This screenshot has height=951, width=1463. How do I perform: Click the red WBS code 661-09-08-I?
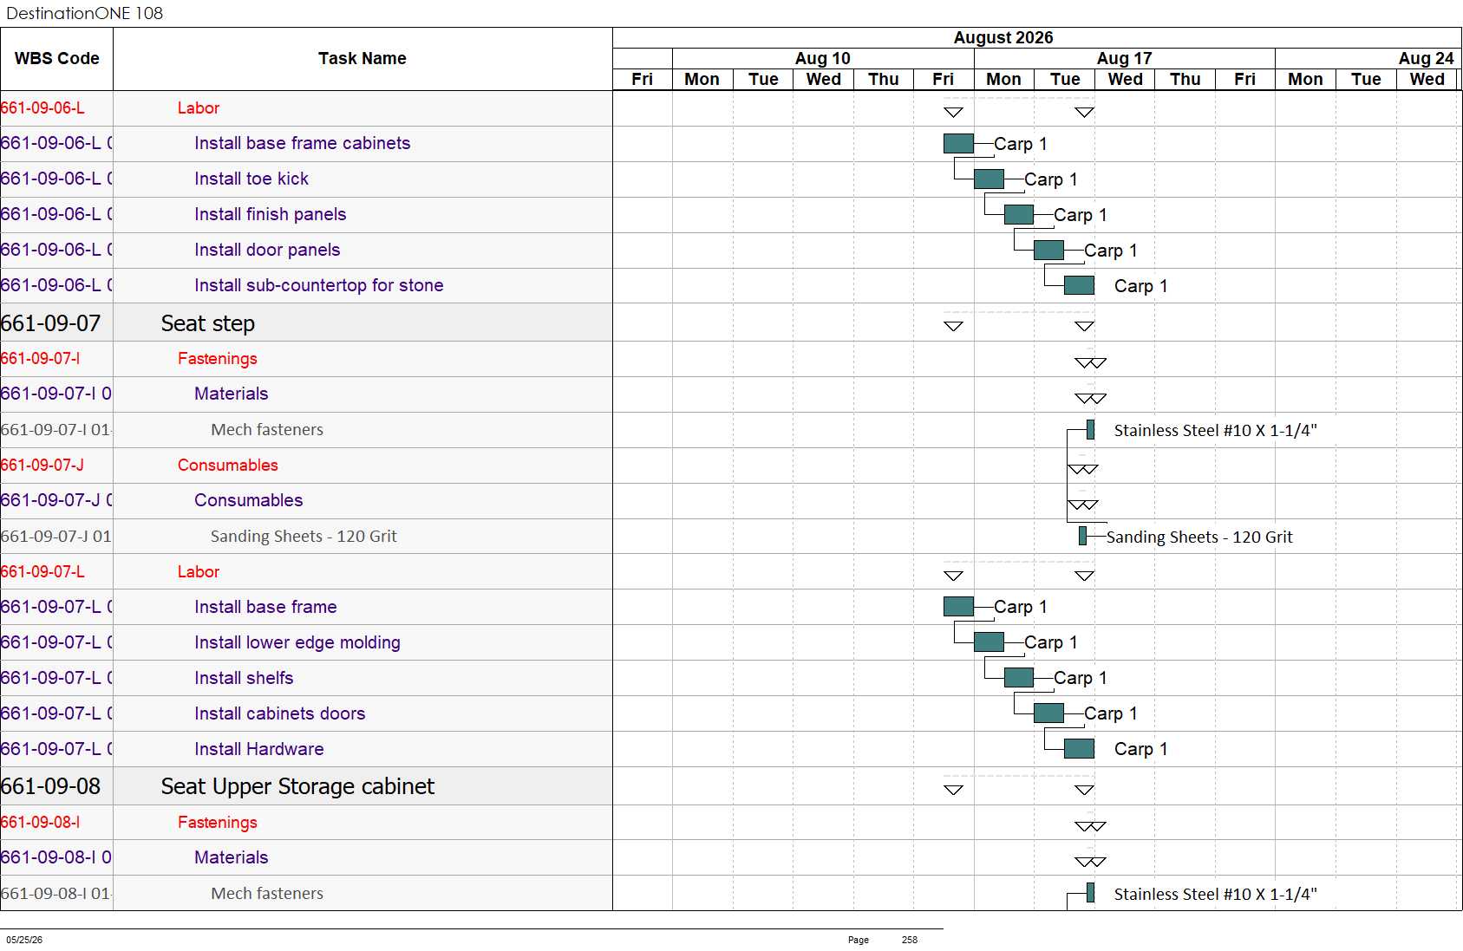[40, 823]
